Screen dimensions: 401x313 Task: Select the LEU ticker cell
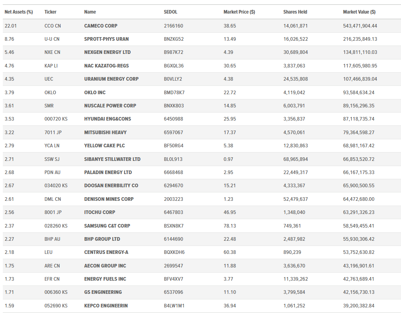click(x=48, y=252)
